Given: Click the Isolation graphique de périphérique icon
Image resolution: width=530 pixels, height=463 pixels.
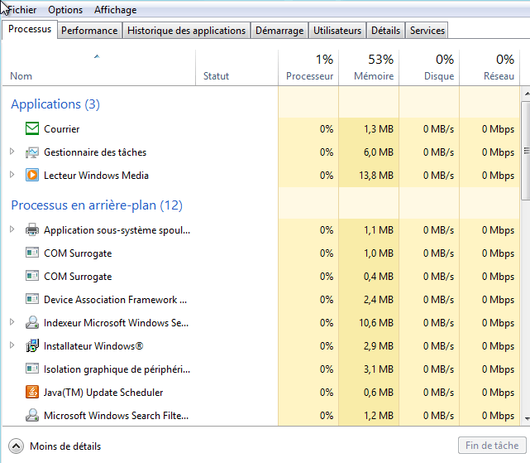Looking at the screenshot, I should coord(32,369).
